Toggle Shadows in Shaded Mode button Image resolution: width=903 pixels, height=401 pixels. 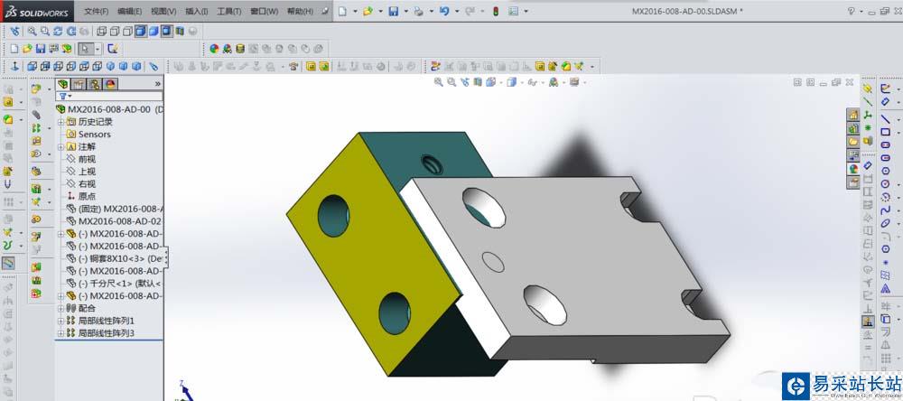166,31
